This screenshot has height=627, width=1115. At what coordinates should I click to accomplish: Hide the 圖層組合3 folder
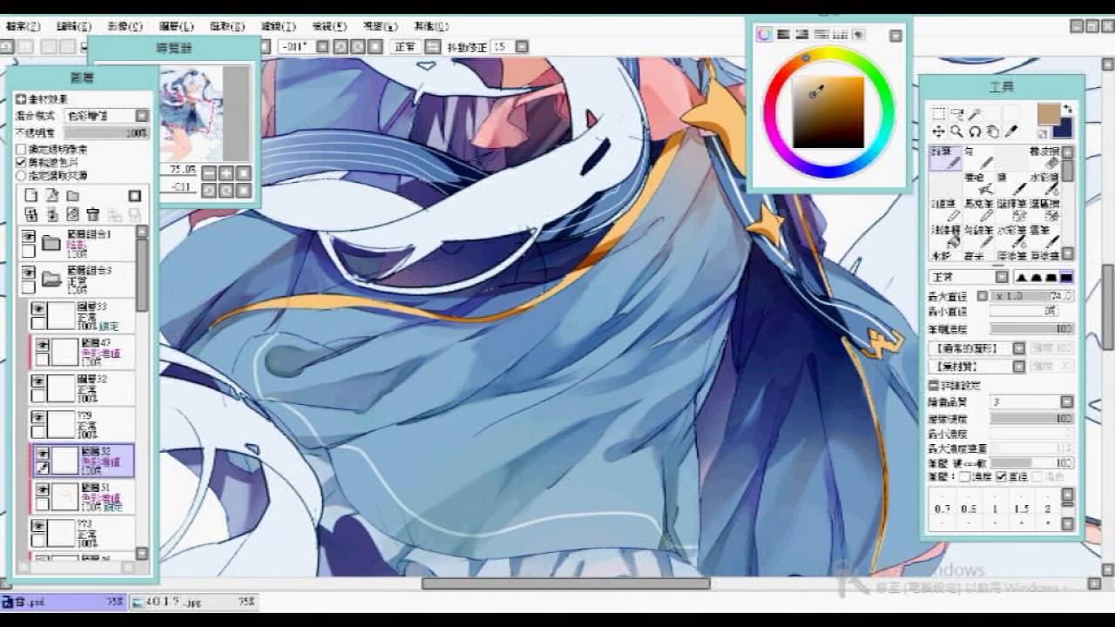point(29,273)
